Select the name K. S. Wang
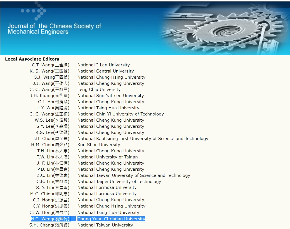The height and width of the screenshot is (229, 290). tap(49, 71)
